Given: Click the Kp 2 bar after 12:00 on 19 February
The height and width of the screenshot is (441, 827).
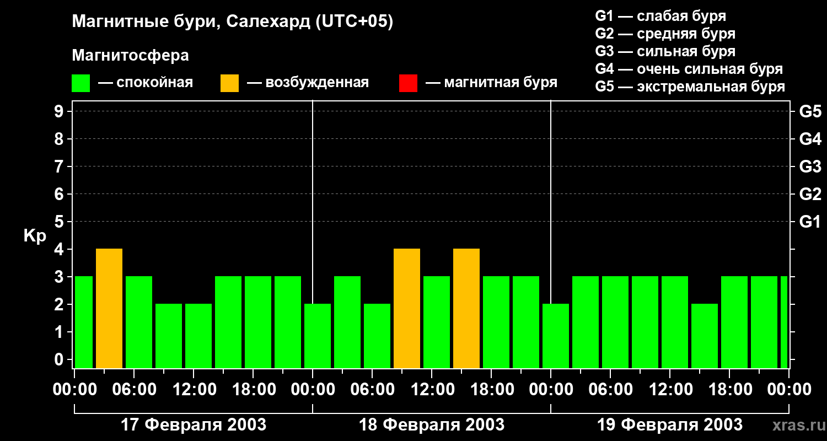Looking at the screenshot, I should pos(705,336).
